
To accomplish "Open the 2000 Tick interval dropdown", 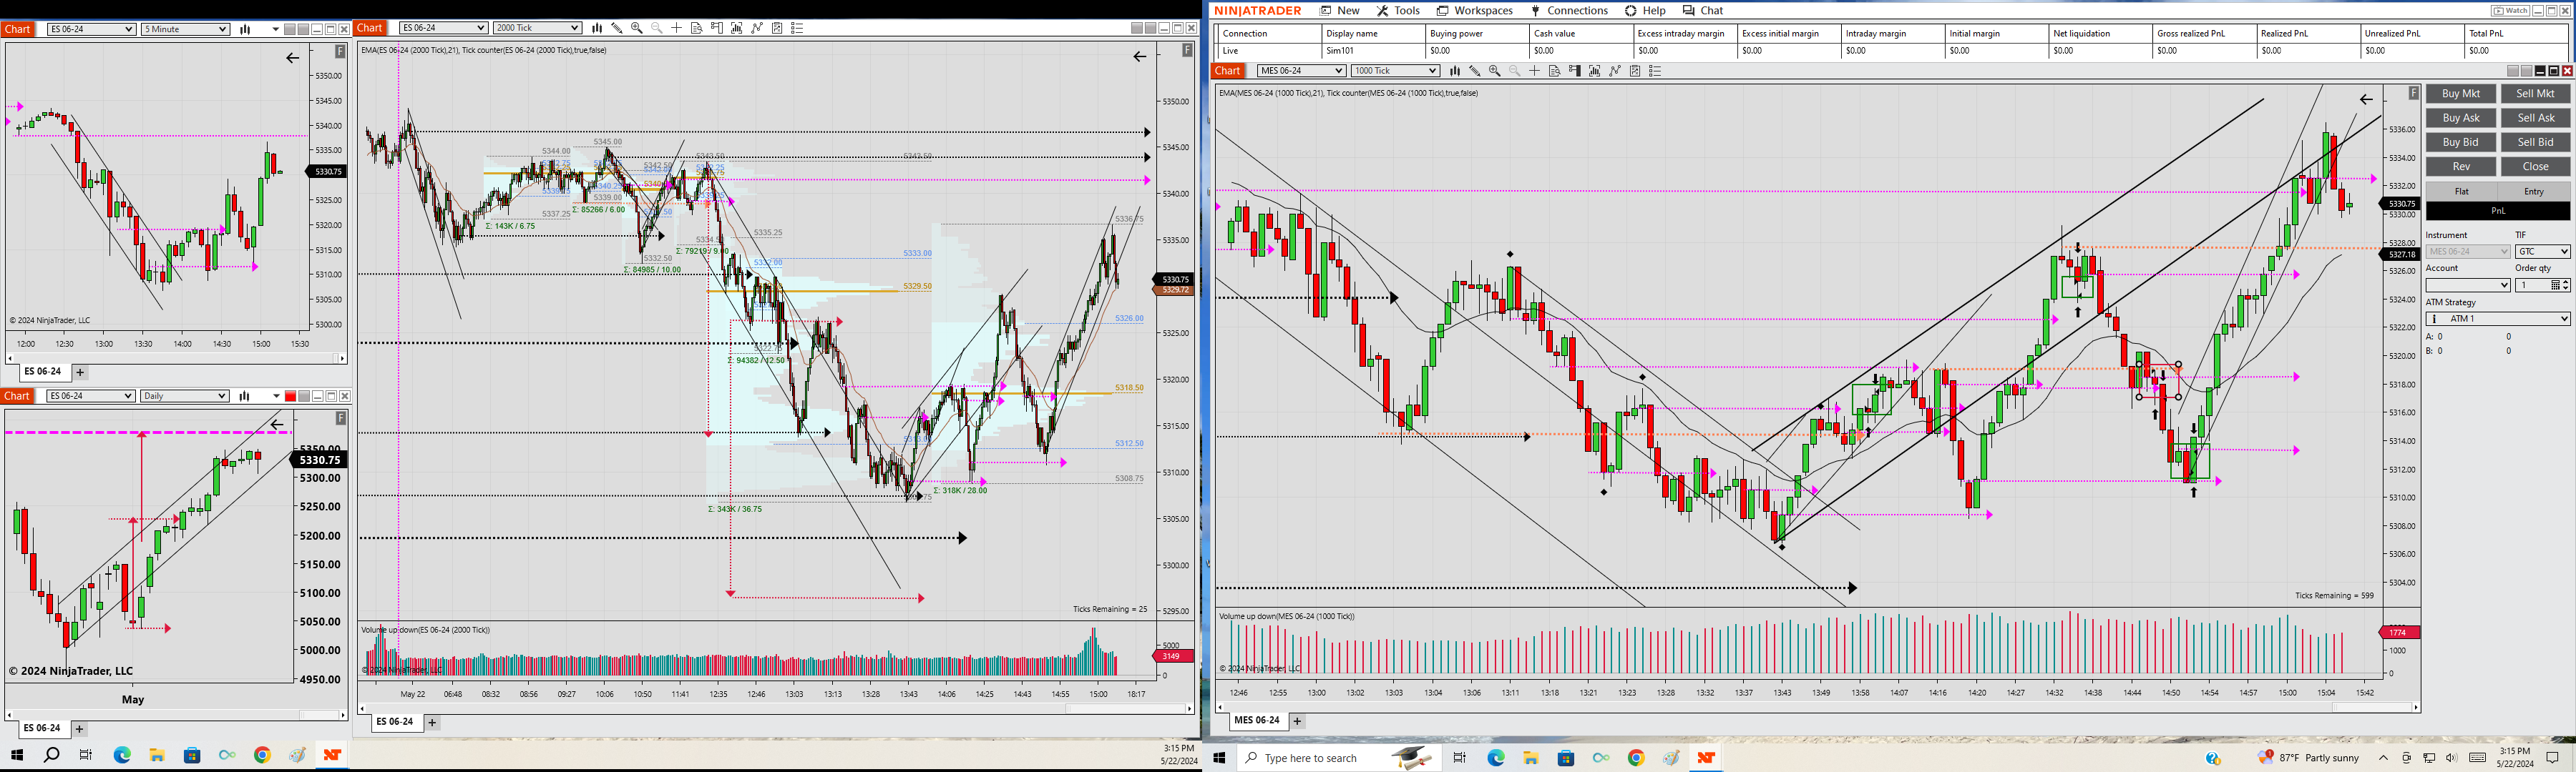I will [x=537, y=28].
